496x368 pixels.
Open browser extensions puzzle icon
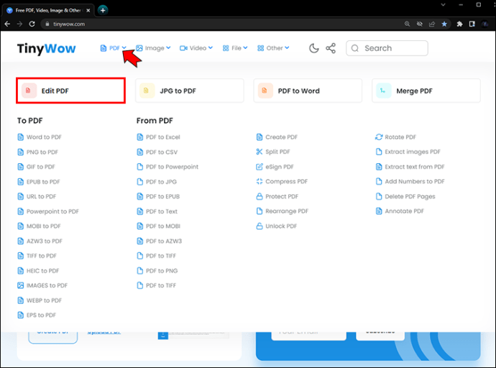click(459, 24)
